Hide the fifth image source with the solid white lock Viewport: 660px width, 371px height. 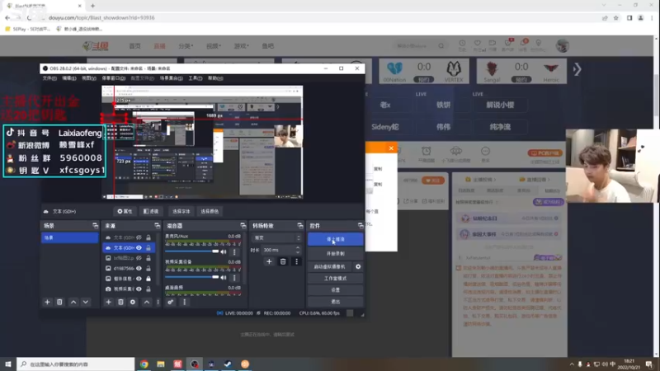[x=139, y=279]
